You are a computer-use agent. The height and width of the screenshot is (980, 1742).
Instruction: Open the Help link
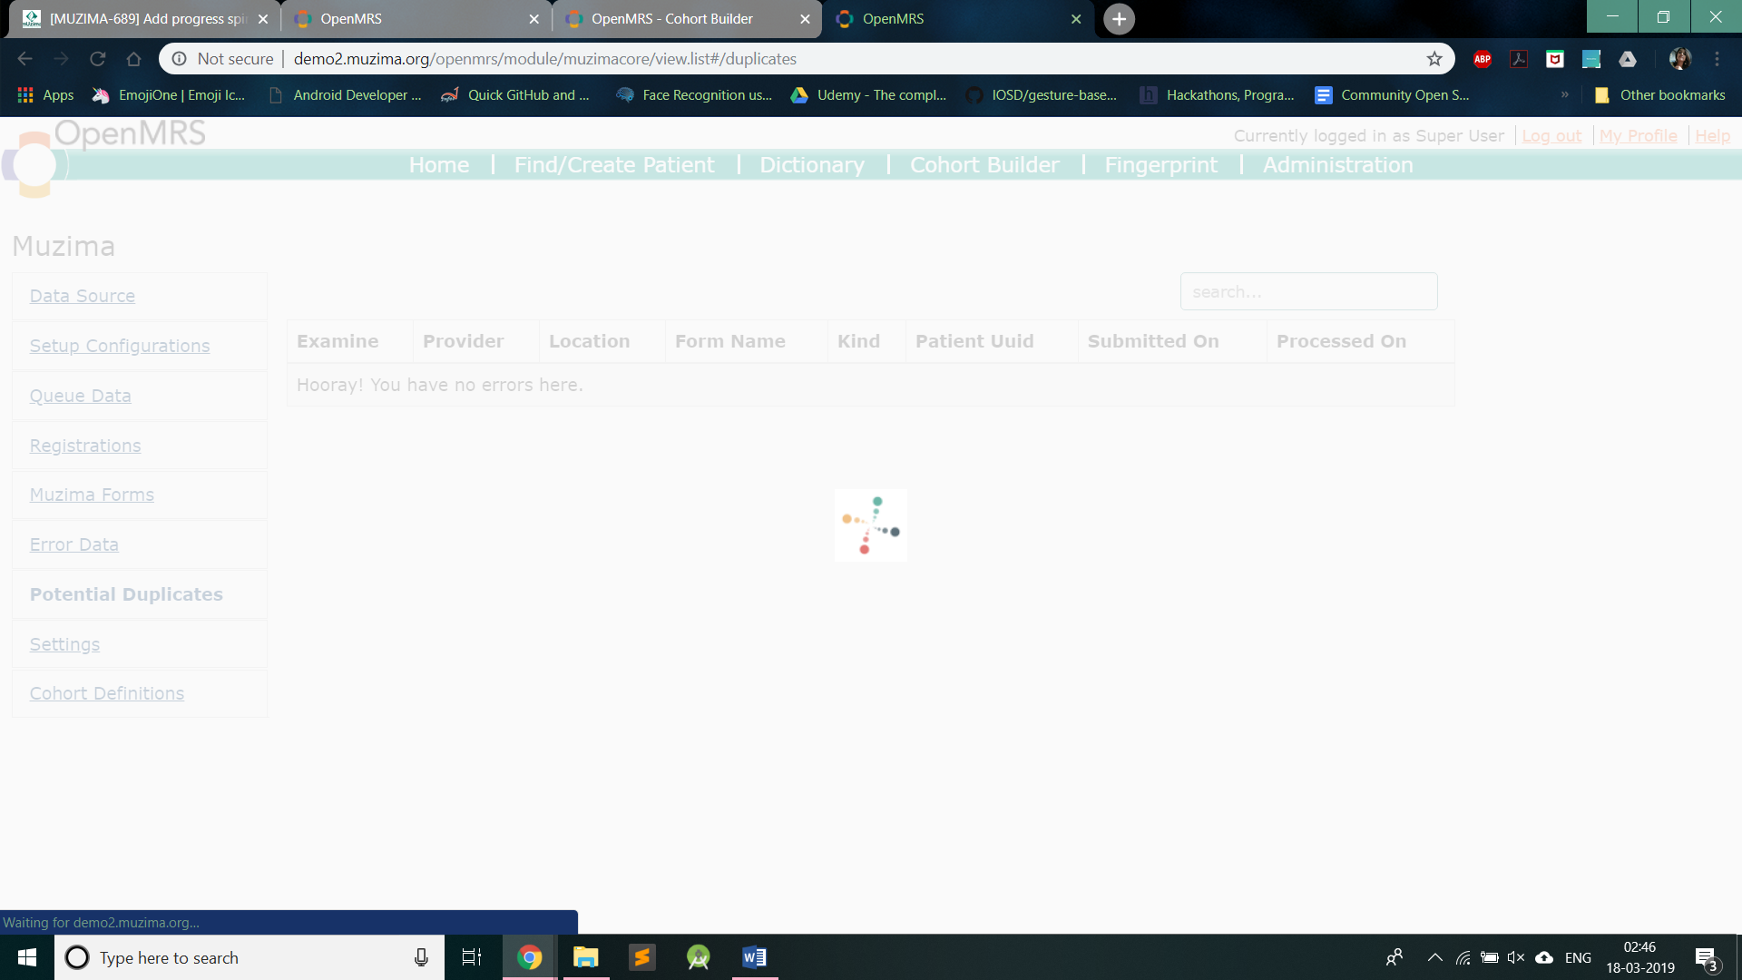tap(1713, 136)
